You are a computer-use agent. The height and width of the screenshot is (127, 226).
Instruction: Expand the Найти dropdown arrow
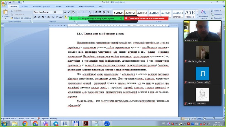(x=221, y=11)
